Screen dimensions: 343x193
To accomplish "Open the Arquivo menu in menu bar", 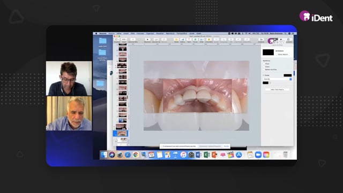I will tap(111, 33).
